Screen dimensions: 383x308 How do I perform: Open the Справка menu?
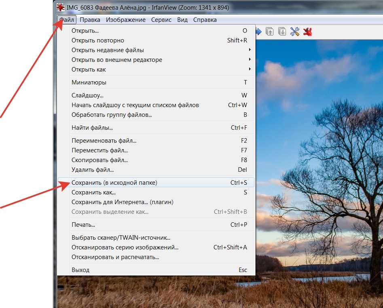(x=205, y=19)
